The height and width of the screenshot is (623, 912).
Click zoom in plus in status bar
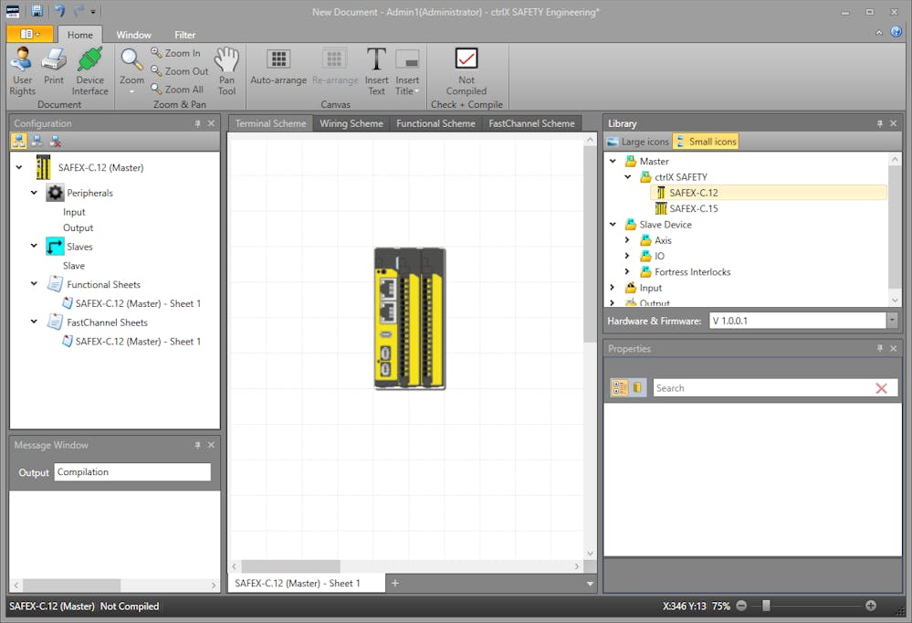pyautogui.click(x=871, y=606)
